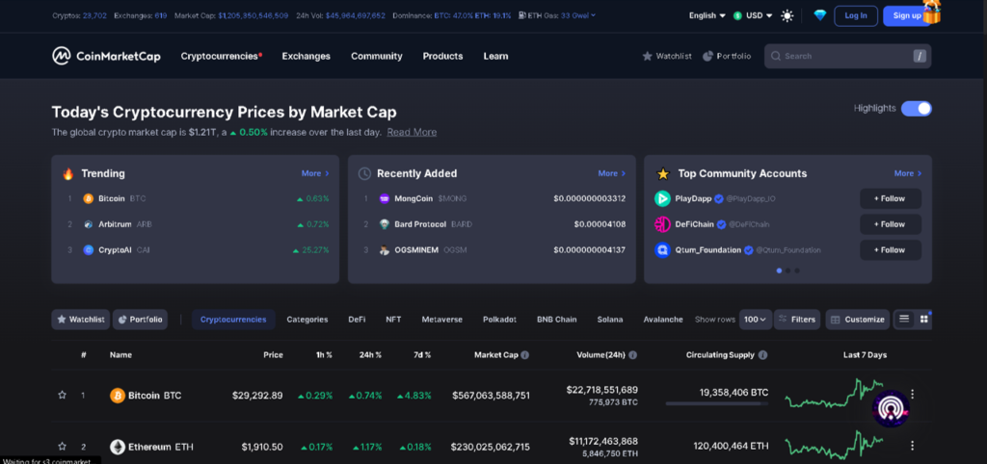The height and width of the screenshot is (464, 987).
Task: Open the Learn nav item
Action: click(495, 56)
